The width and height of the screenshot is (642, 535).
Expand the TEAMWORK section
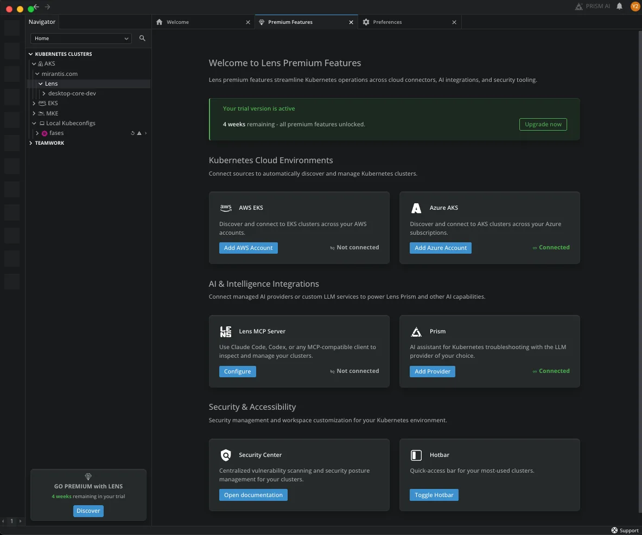[31, 143]
